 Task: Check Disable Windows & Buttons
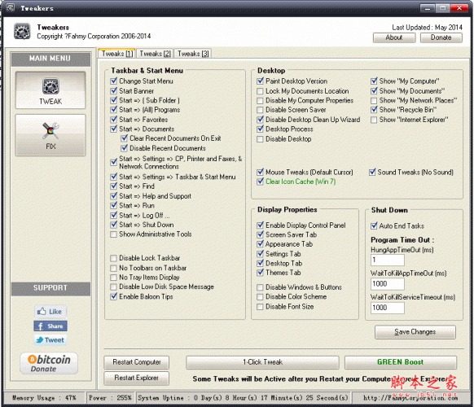click(260, 287)
